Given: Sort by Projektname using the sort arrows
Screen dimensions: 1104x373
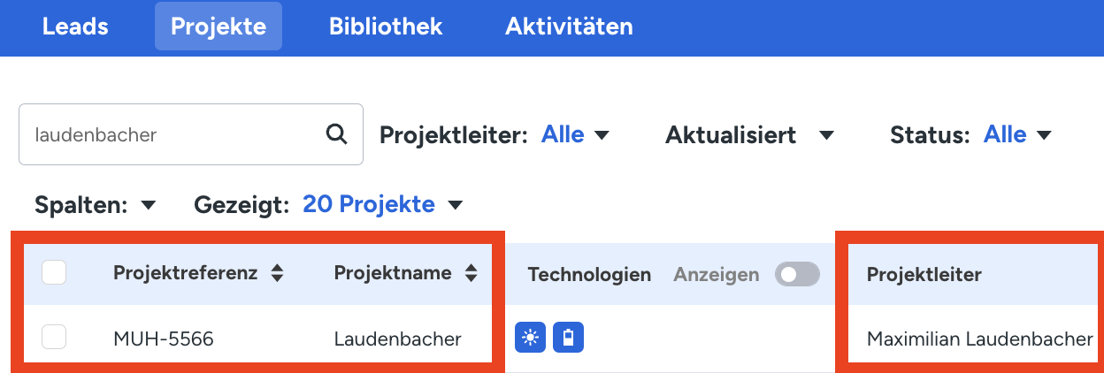Looking at the screenshot, I should coord(471,274).
